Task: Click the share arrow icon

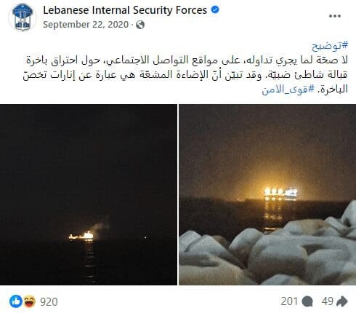Action: (x=342, y=301)
